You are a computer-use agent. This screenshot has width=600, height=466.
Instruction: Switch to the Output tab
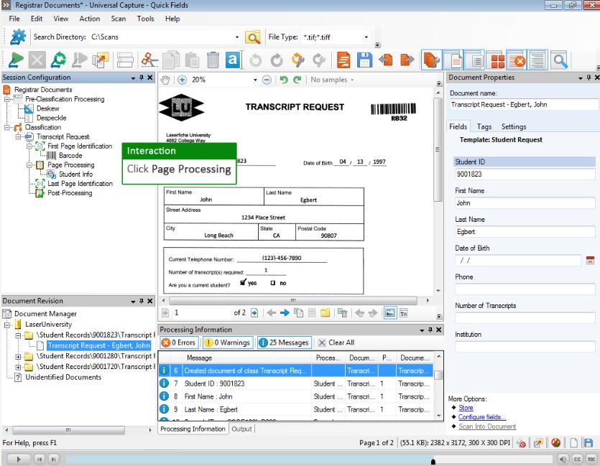point(242,429)
